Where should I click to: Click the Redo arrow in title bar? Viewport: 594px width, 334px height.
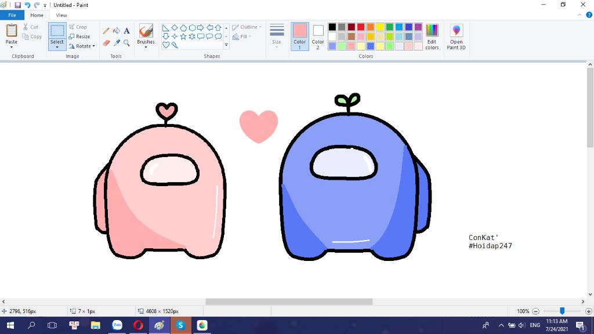pos(37,5)
